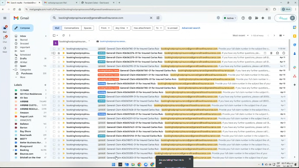The height and width of the screenshot is (168, 299).
Task: Open the To filter dropdown
Action: point(159,28)
